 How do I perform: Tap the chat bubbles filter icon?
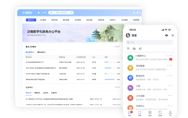click(x=134, y=49)
